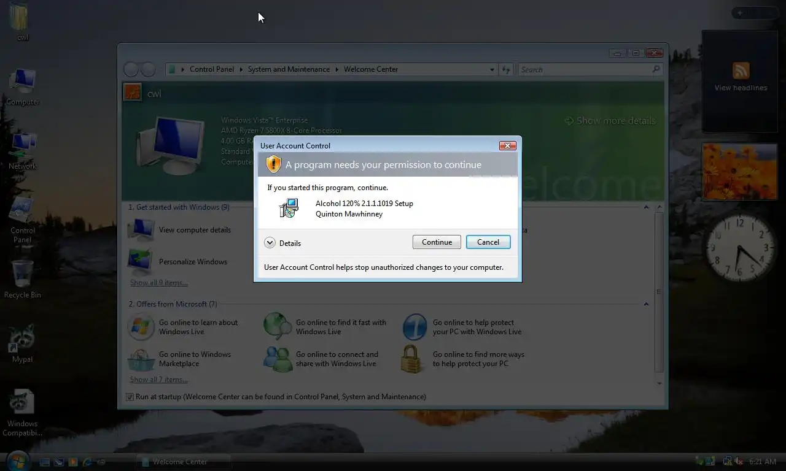Screen dimensions: 786x471
Task: Launch Internet Explorer from Quick Launch
Action: (x=87, y=462)
